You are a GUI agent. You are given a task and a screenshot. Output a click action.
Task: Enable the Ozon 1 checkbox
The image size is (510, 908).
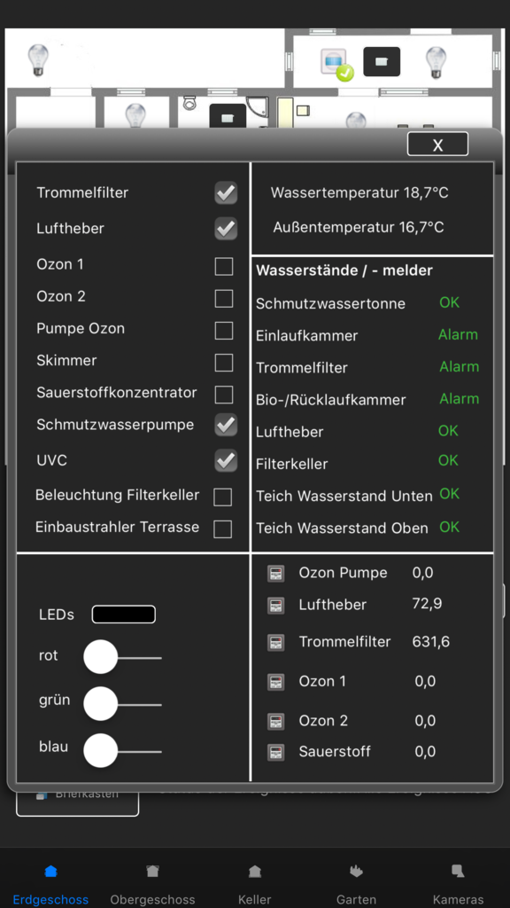[224, 266]
